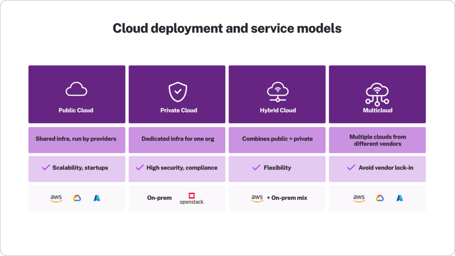Screen dimensions: 455x256
Task: Click the AWS logo under Public Cloud
Action: coord(56,197)
